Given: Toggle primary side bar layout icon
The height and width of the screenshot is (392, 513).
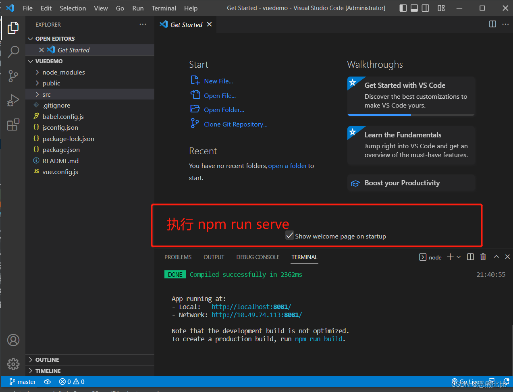Looking at the screenshot, I should (403, 8).
